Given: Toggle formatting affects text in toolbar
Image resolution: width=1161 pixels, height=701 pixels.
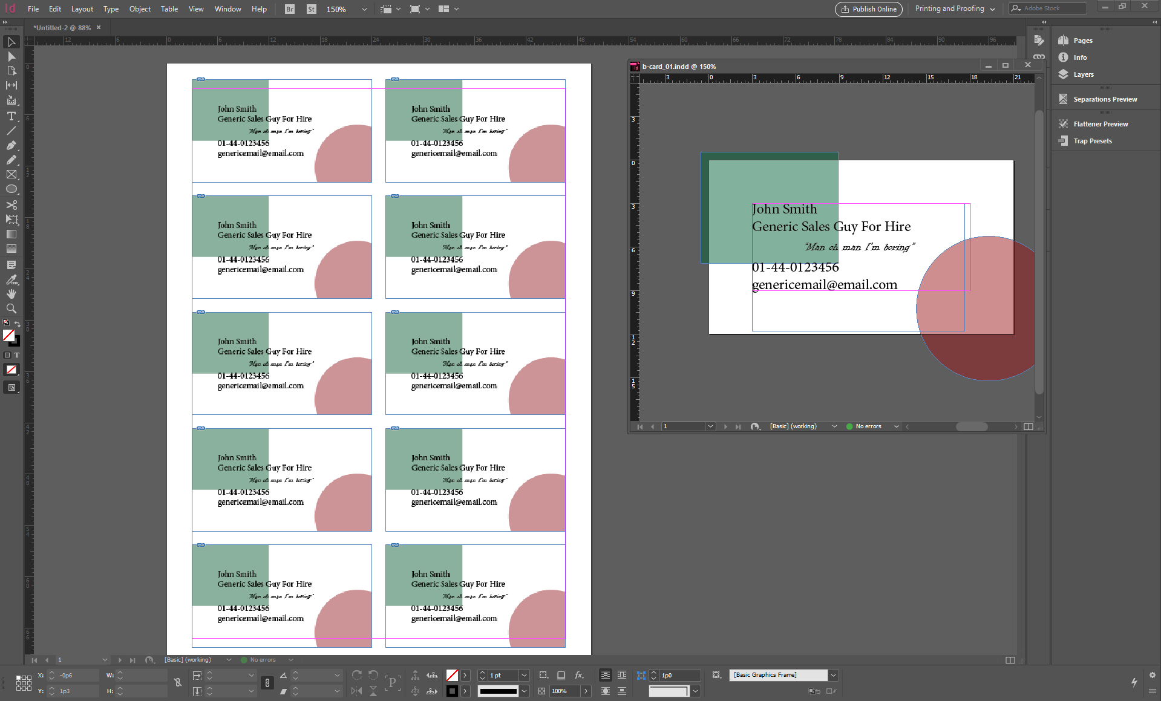Looking at the screenshot, I should pyautogui.click(x=17, y=356).
